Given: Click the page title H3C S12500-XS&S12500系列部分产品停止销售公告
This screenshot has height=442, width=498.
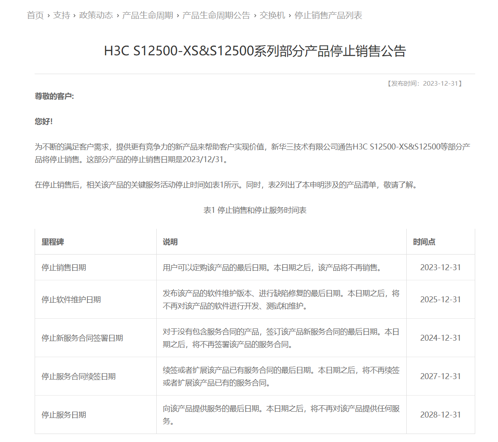Looking at the screenshot, I should [x=255, y=51].
